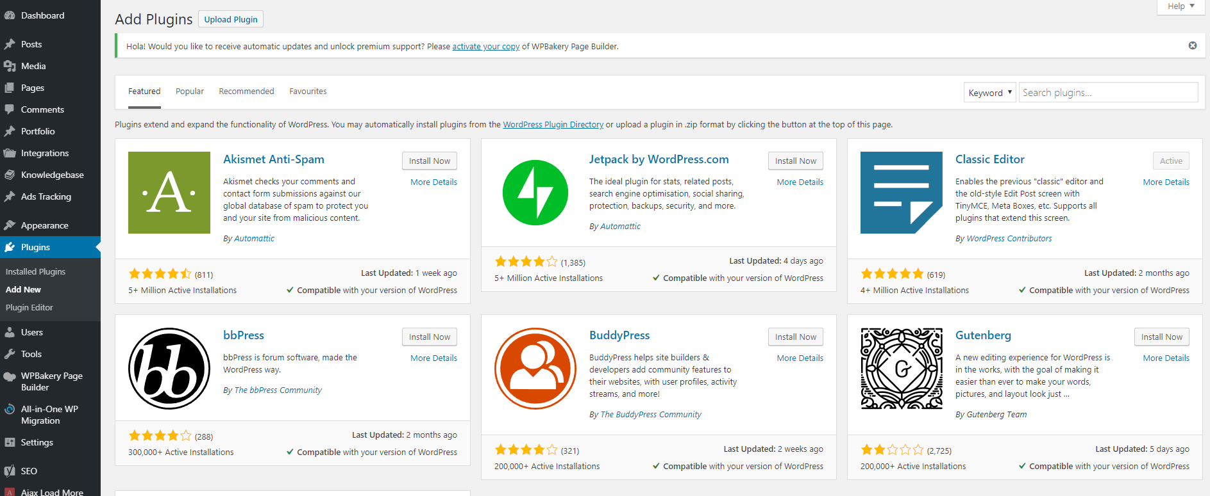Click the Knowledgebase icon
The height and width of the screenshot is (496, 1210).
(10, 175)
